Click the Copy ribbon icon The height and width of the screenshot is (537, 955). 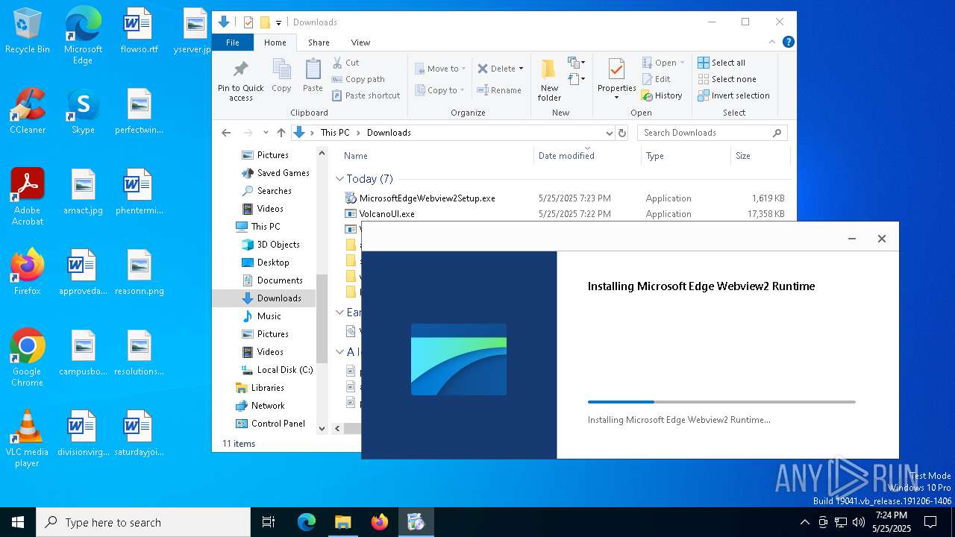tap(281, 77)
